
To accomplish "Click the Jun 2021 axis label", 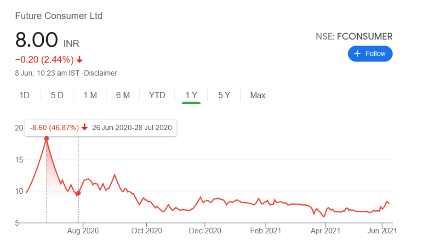I will [x=382, y=231].
